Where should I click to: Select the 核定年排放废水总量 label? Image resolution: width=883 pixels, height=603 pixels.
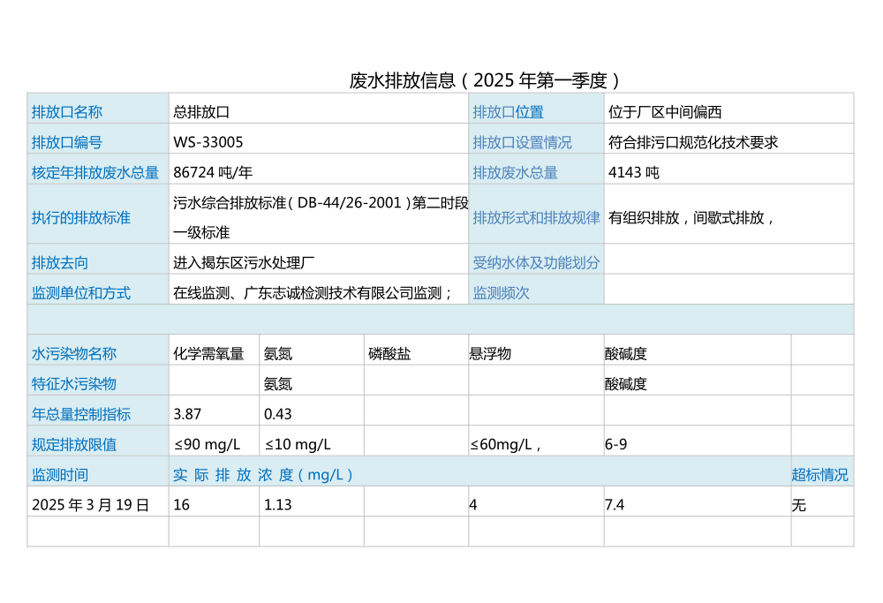pos(95,172)
